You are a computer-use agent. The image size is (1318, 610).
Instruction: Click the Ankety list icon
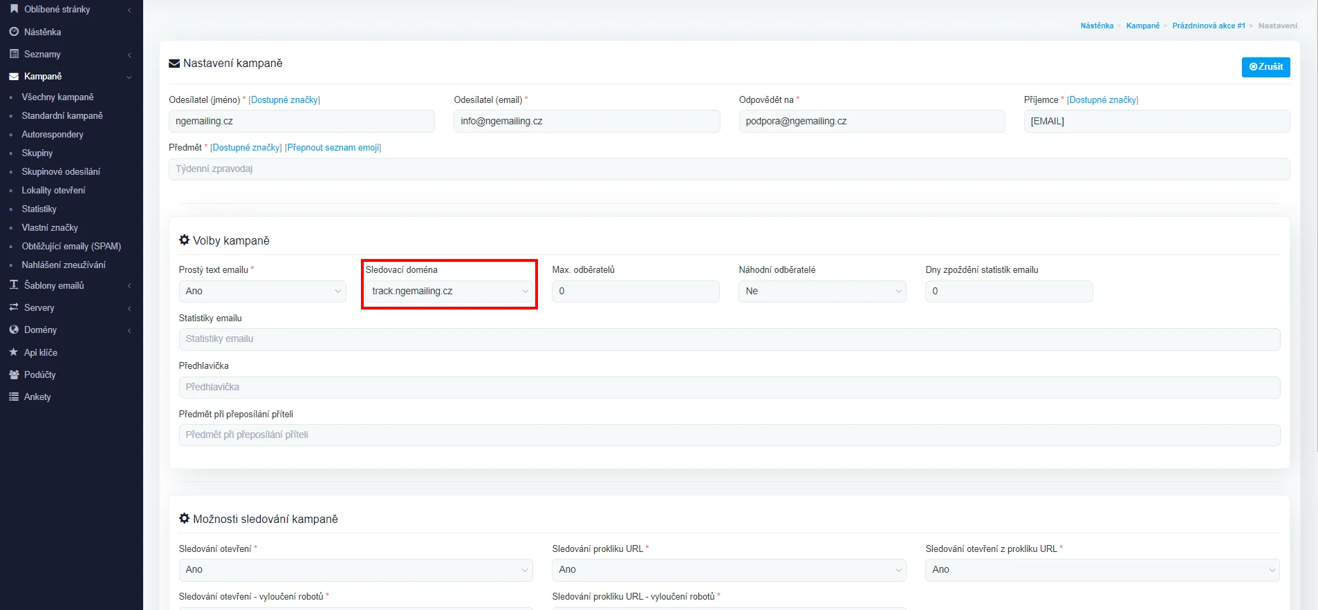(14, 397)
